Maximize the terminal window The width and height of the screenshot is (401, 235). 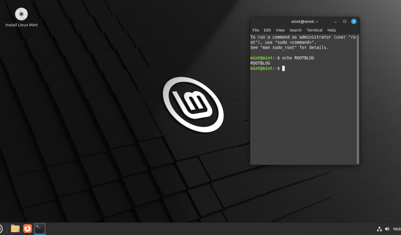(344, 21)
